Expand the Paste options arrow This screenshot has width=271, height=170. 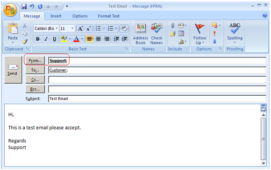(x=13, y=42)
